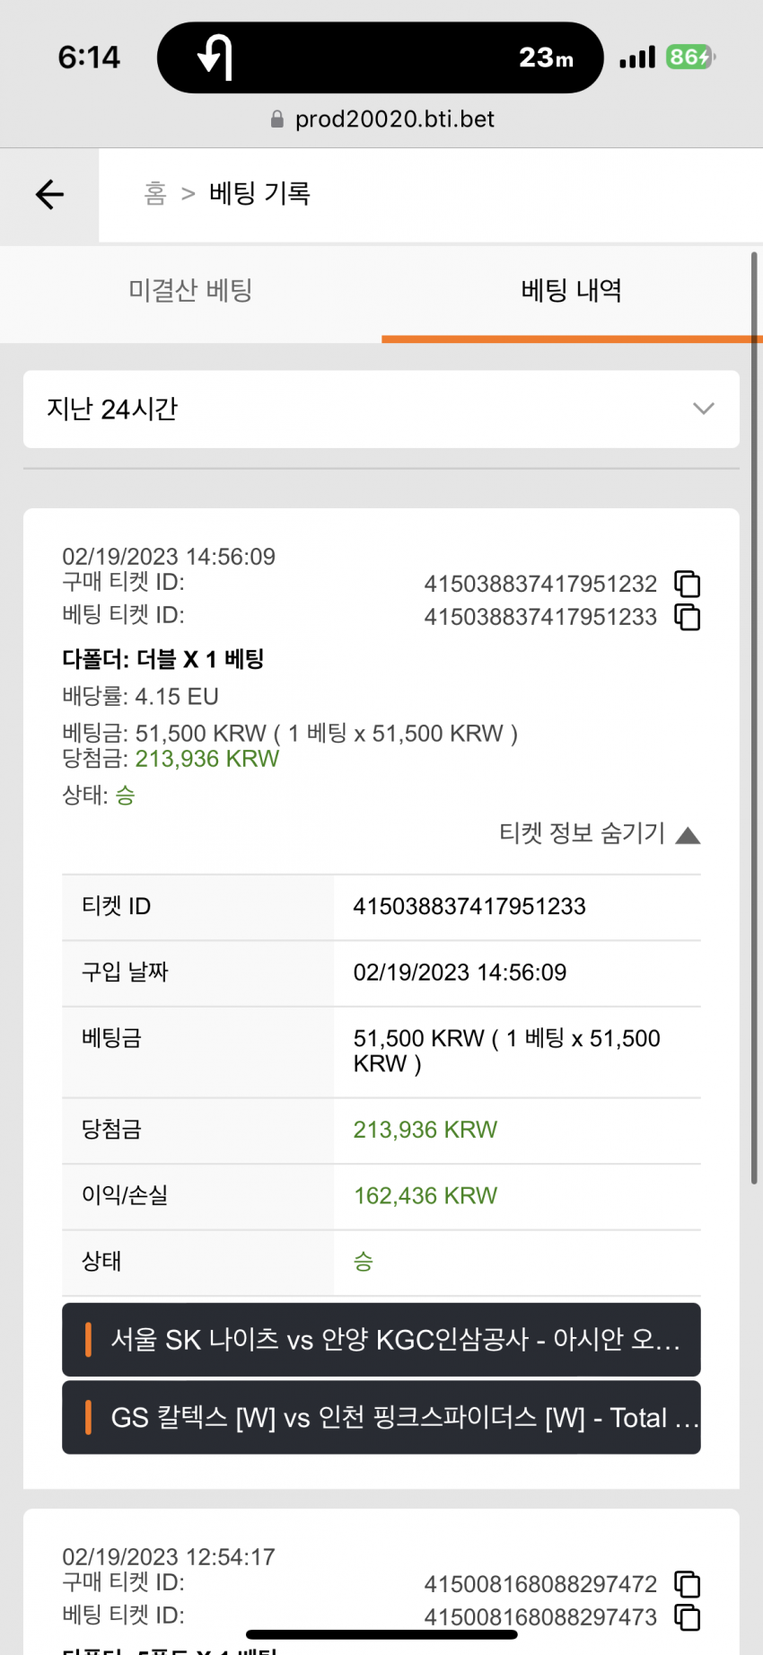This screenshot has width=763, height=1655.
Task: Tap the lock icon beside the URL
Action: tap(277, 119)
